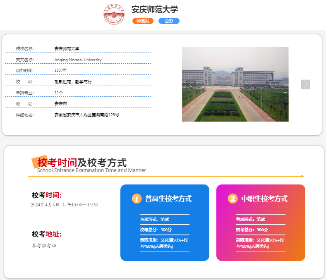Screen dimensions: 326x280
Task: Click the blue 公办 tag
Action: coord(169,21)
